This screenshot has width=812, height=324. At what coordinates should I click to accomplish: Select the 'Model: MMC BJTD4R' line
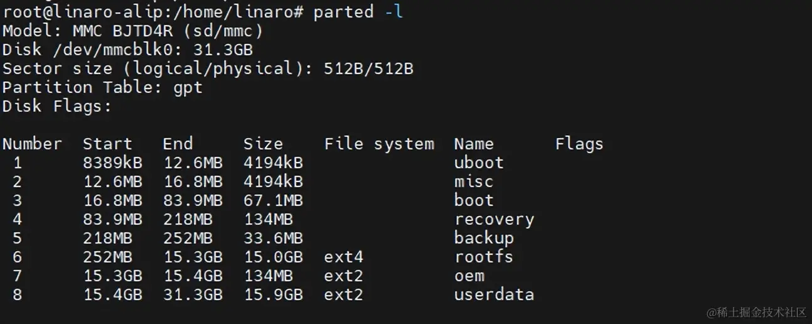tap(132, 31)
